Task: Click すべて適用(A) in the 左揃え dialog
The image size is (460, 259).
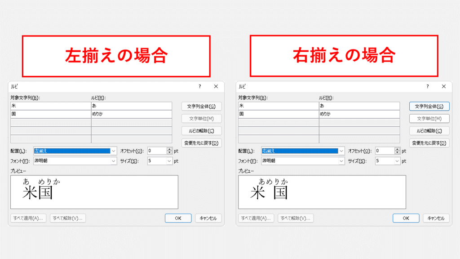Action: tap(28, 218)
